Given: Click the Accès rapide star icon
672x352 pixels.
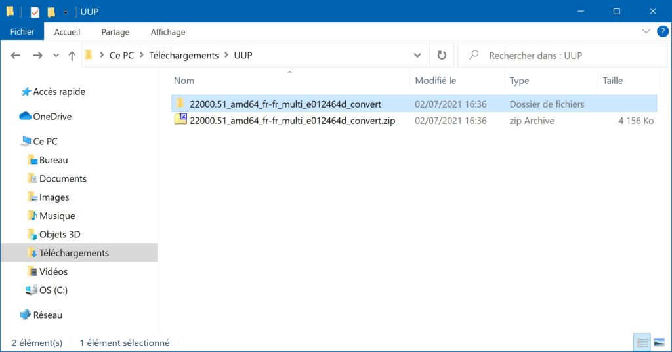Looking at the screenshot, I should 26,92.
